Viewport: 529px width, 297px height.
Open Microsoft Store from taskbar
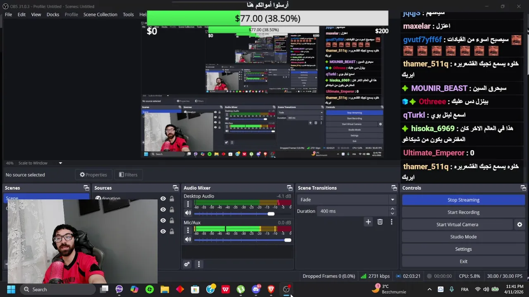pyautogui.click(x=195, y=290)
